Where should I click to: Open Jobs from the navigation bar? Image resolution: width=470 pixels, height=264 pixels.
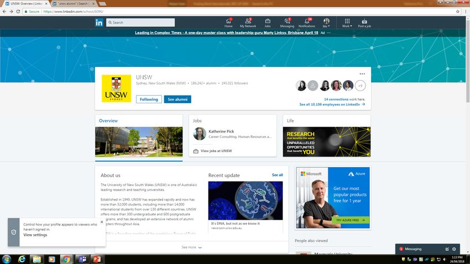click(268, 23)
